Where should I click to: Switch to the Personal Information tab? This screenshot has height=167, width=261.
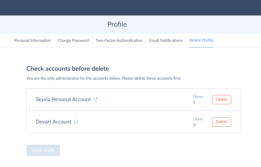coord(32,40)
